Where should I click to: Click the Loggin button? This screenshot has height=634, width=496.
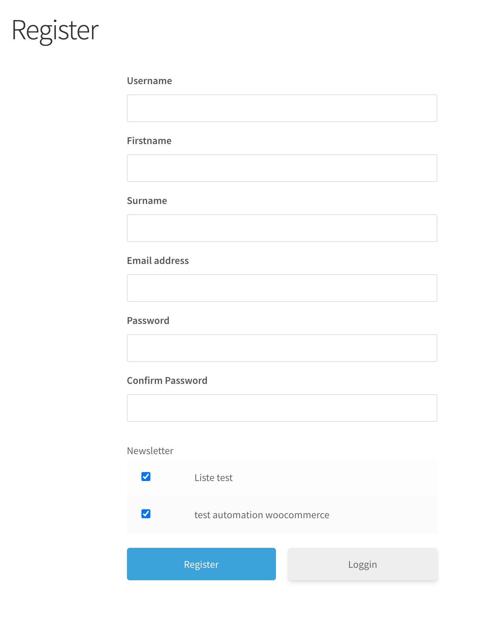363,564
